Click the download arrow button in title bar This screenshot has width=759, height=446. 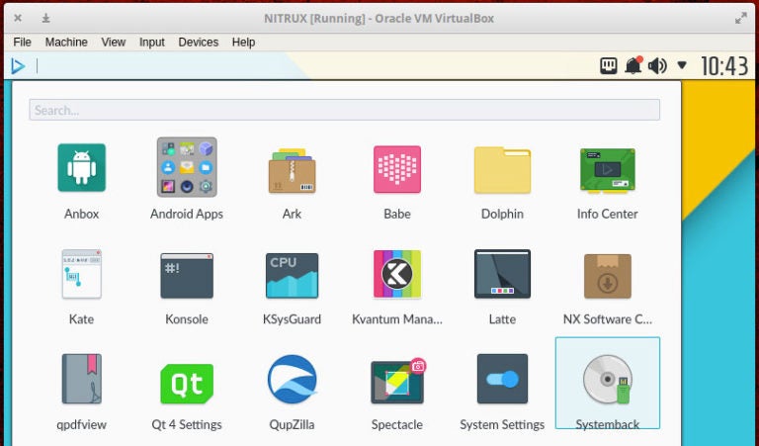[x=46, y=19]
